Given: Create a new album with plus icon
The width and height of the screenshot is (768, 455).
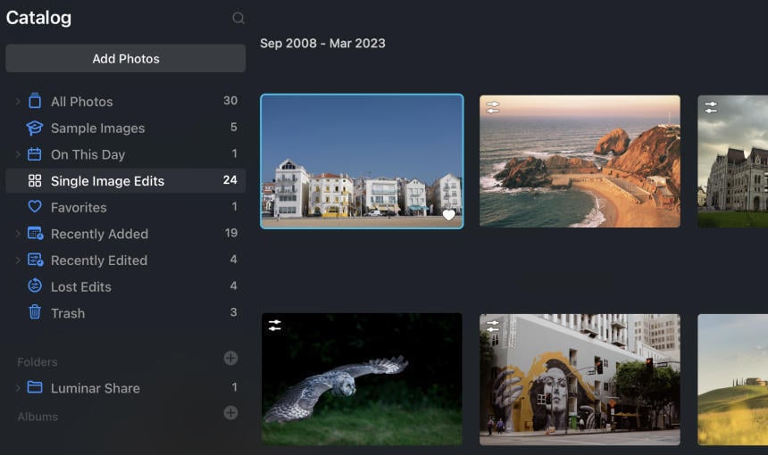Looking at the screenshot, I should [x=230, y=413].
